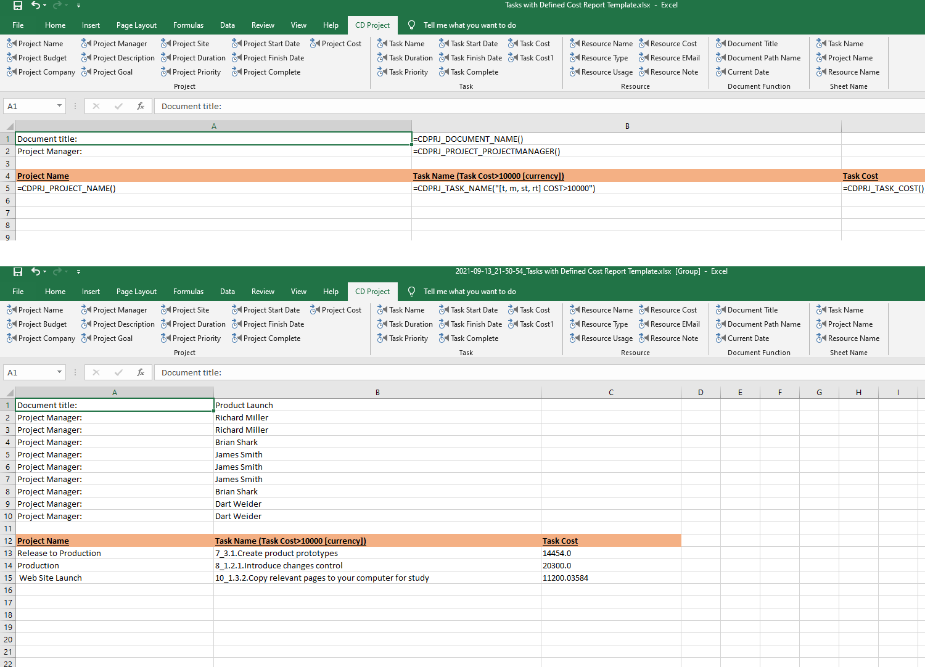The height and width of the screenshot is (667, 925).
Task: Click Project Goal icon in lower report window
Action: [x=86, y=338]
